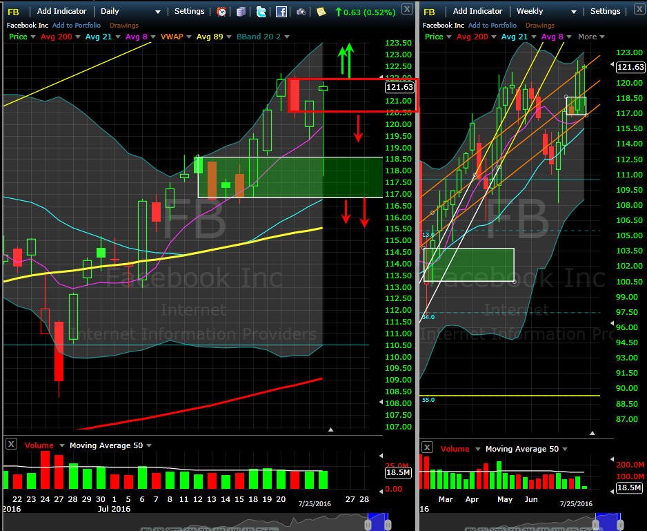
Task: Click the FB ticker symbol in weekly chart
Action: (x=429, y=12)
